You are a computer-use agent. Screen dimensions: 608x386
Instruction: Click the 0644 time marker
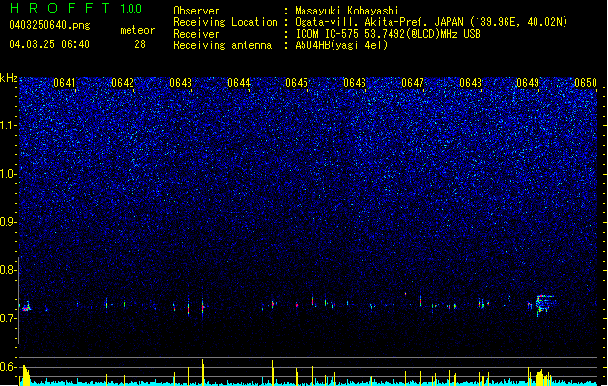[239, 83]
